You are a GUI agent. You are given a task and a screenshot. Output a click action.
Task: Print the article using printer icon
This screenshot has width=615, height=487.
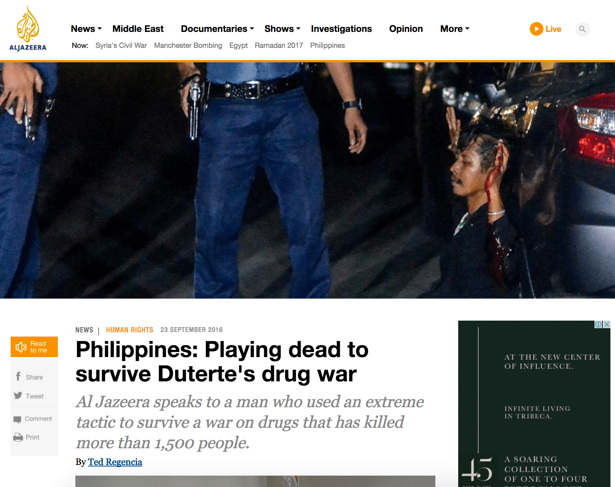[18, 438]
